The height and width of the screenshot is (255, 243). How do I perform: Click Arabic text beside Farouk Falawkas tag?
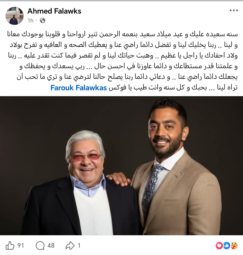(173, 88)
